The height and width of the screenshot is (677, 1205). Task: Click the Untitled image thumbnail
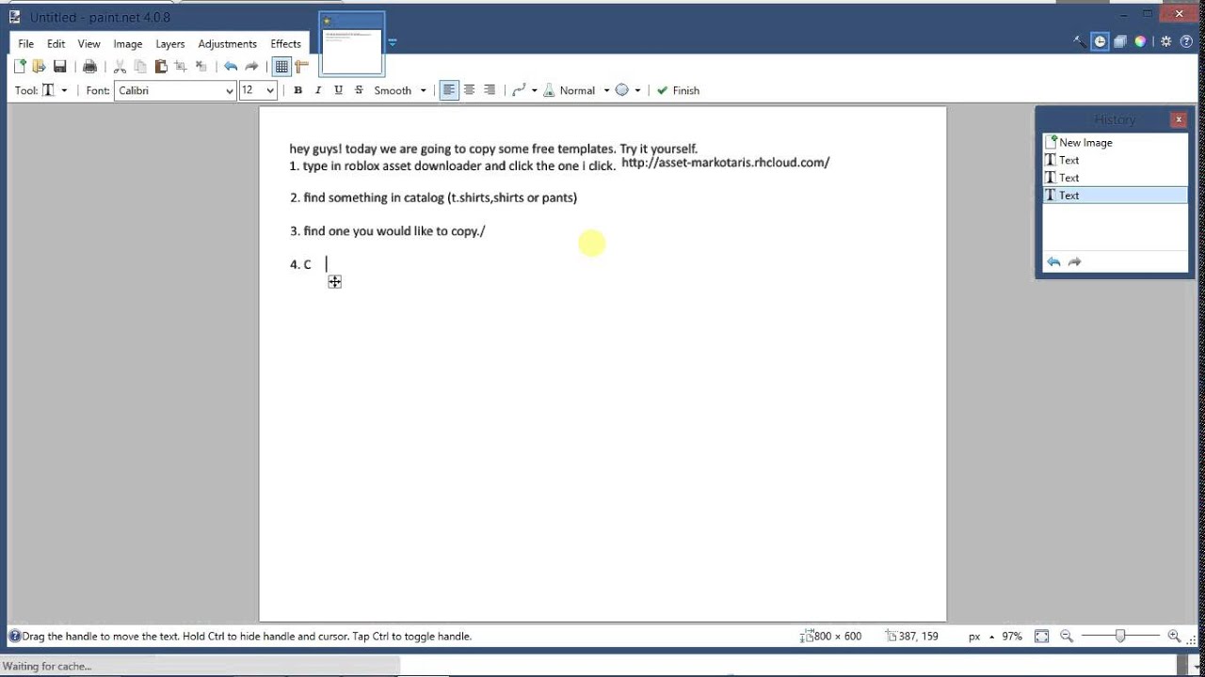pyautogui.click(x=352, y=44)
